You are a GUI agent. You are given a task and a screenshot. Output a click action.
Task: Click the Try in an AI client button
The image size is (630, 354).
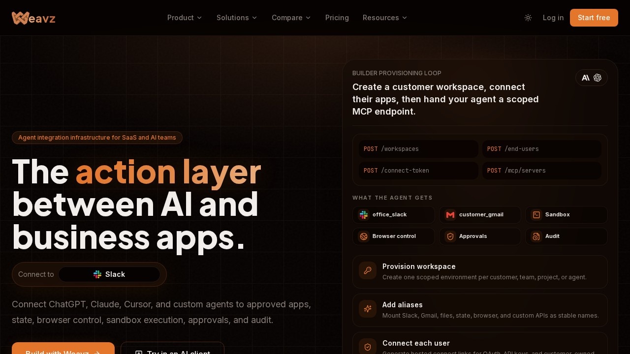pyautogui.click(x=172, y=348)
